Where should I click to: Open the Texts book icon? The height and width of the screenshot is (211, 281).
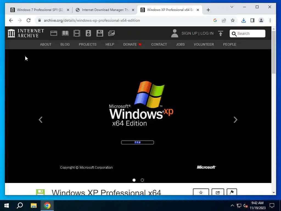pyautogui.click(x=65, y=33)
